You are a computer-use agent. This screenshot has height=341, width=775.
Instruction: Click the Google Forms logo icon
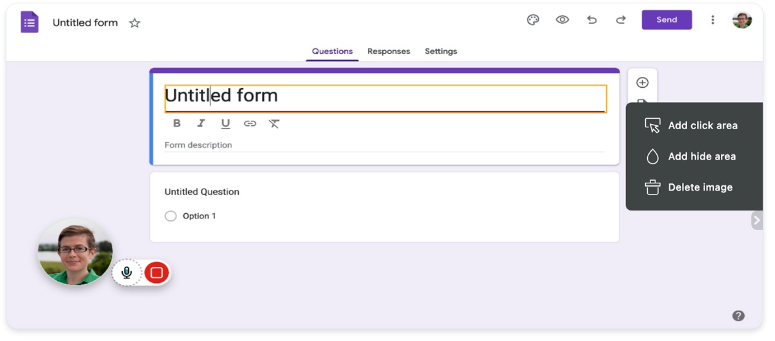29,23
